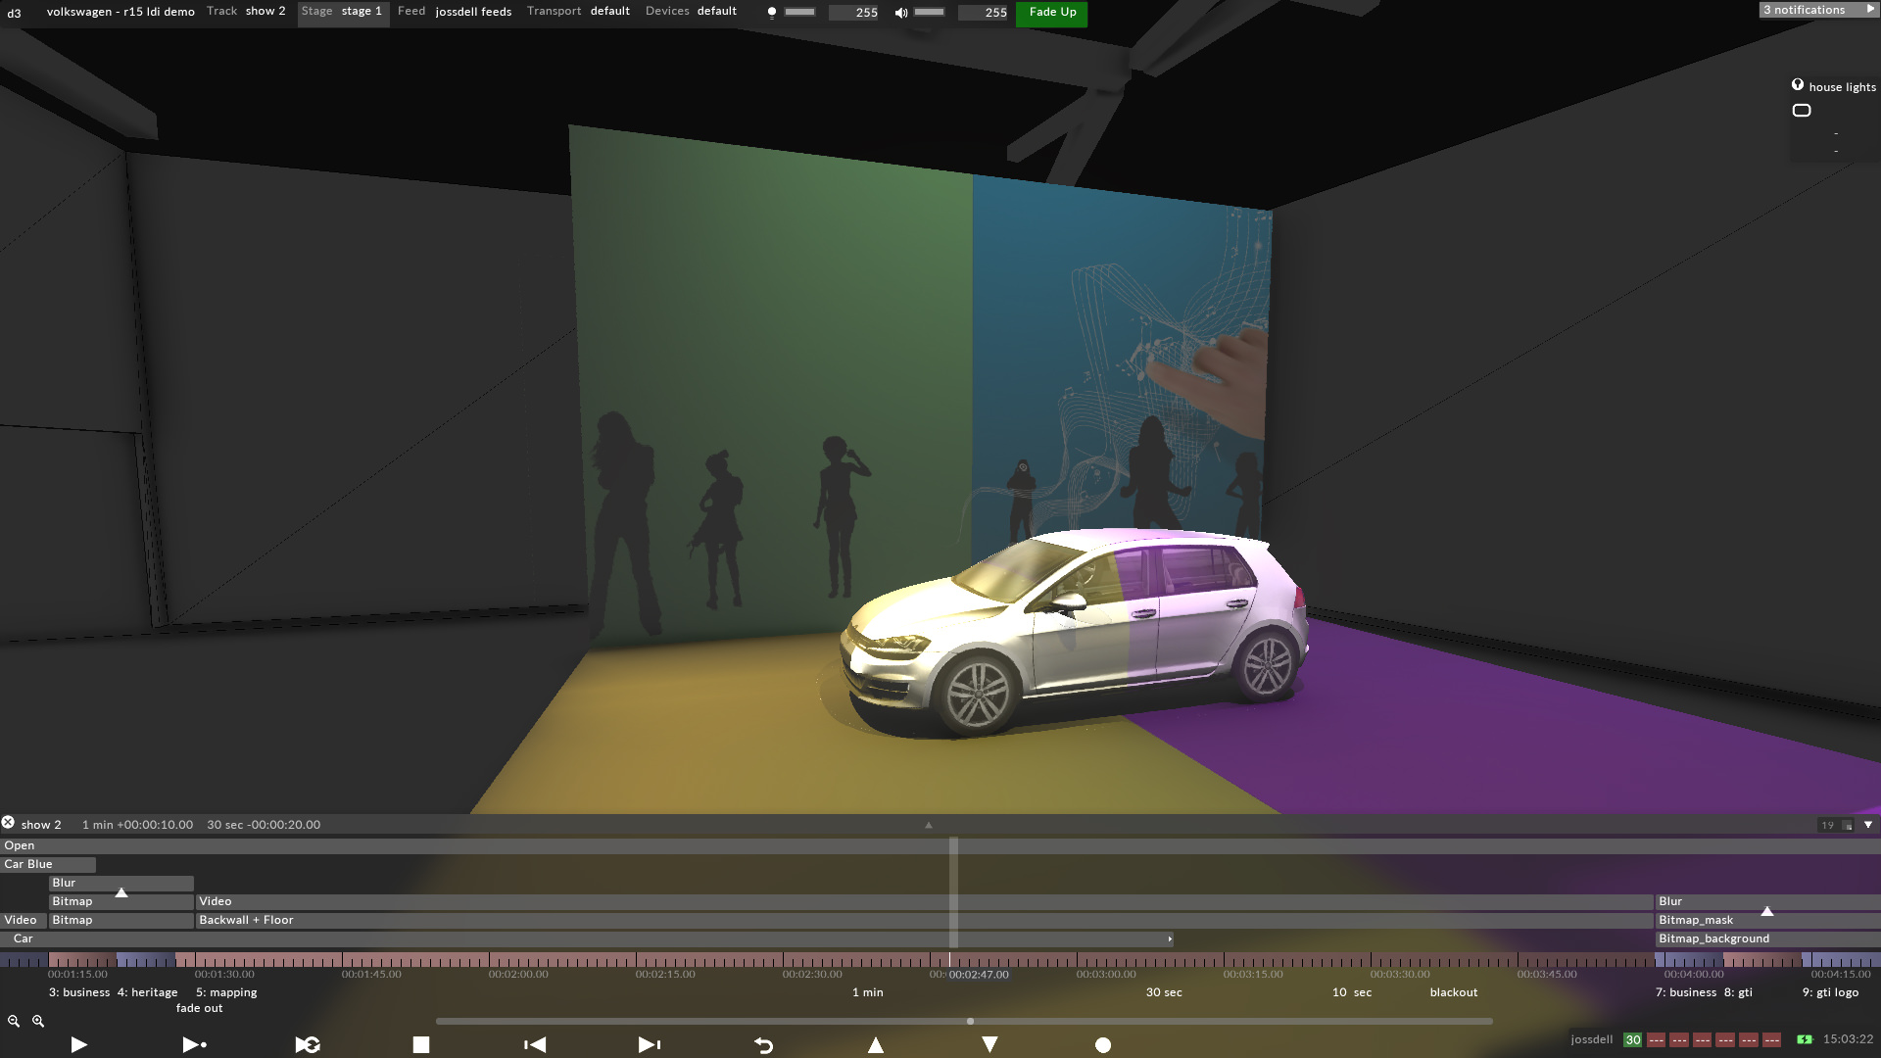Click the Play transport button

tap(79, 1045)
